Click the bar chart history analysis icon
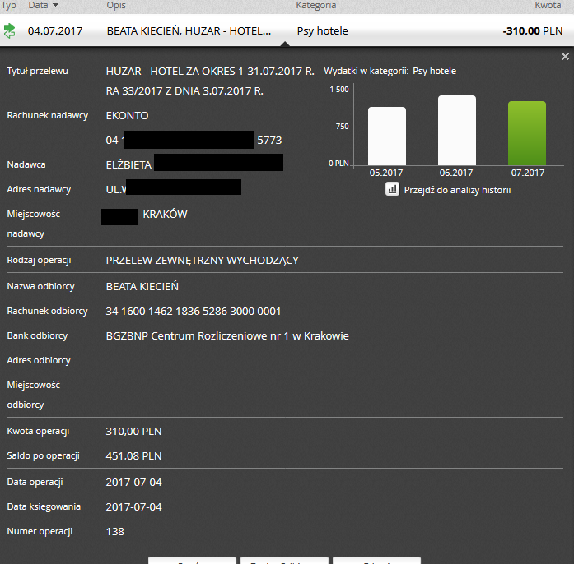 (x=393, y=189)
